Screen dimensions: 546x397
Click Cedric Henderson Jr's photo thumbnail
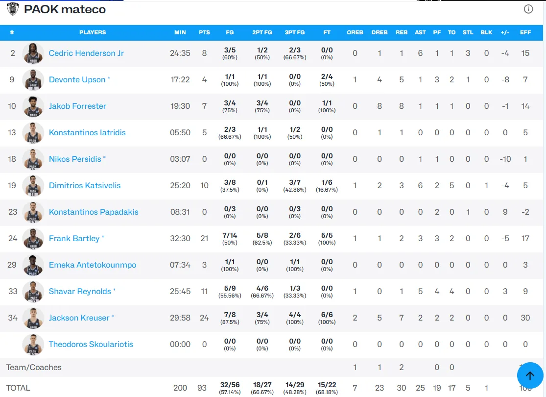[x=33, y=53]
